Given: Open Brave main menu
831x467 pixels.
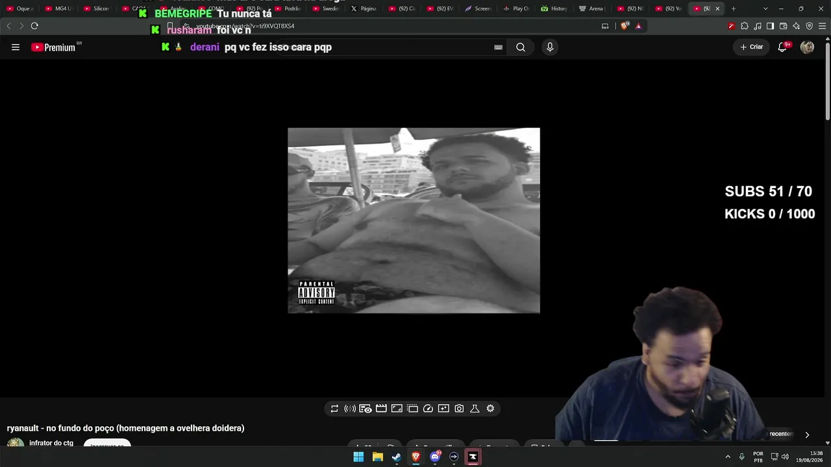Looking at the screenshot, I should (822, 26).
